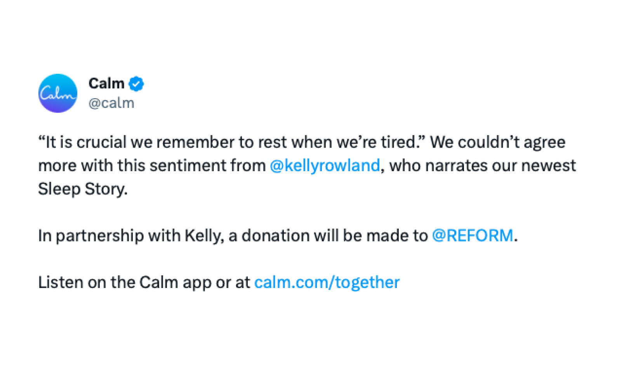Click the text "more with this sentiment from"

[152, 166]
